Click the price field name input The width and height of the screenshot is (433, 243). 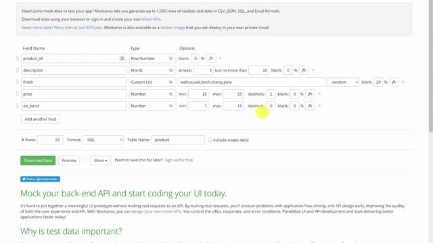pos(74,94)
